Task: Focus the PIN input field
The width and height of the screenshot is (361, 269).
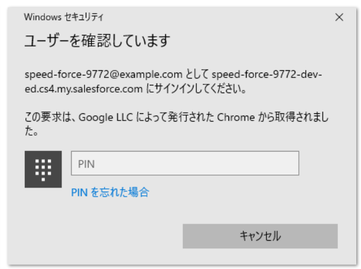Action: (x=185, y=163)
